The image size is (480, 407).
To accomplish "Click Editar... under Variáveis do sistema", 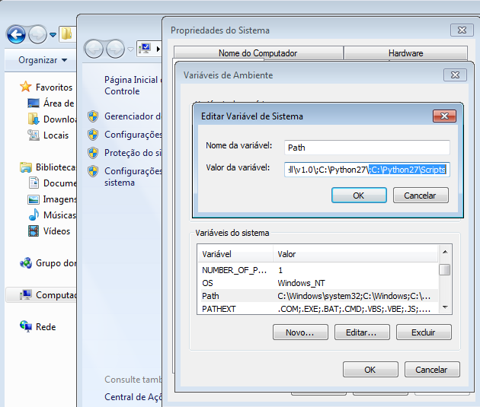I will coord(362,332).
